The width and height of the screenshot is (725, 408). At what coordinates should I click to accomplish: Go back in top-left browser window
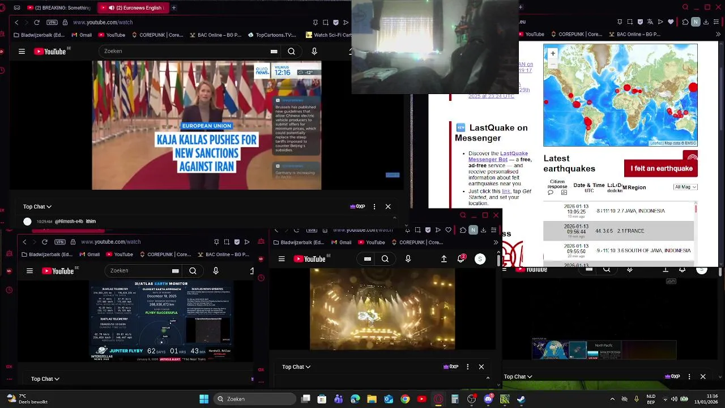(16, 22)
